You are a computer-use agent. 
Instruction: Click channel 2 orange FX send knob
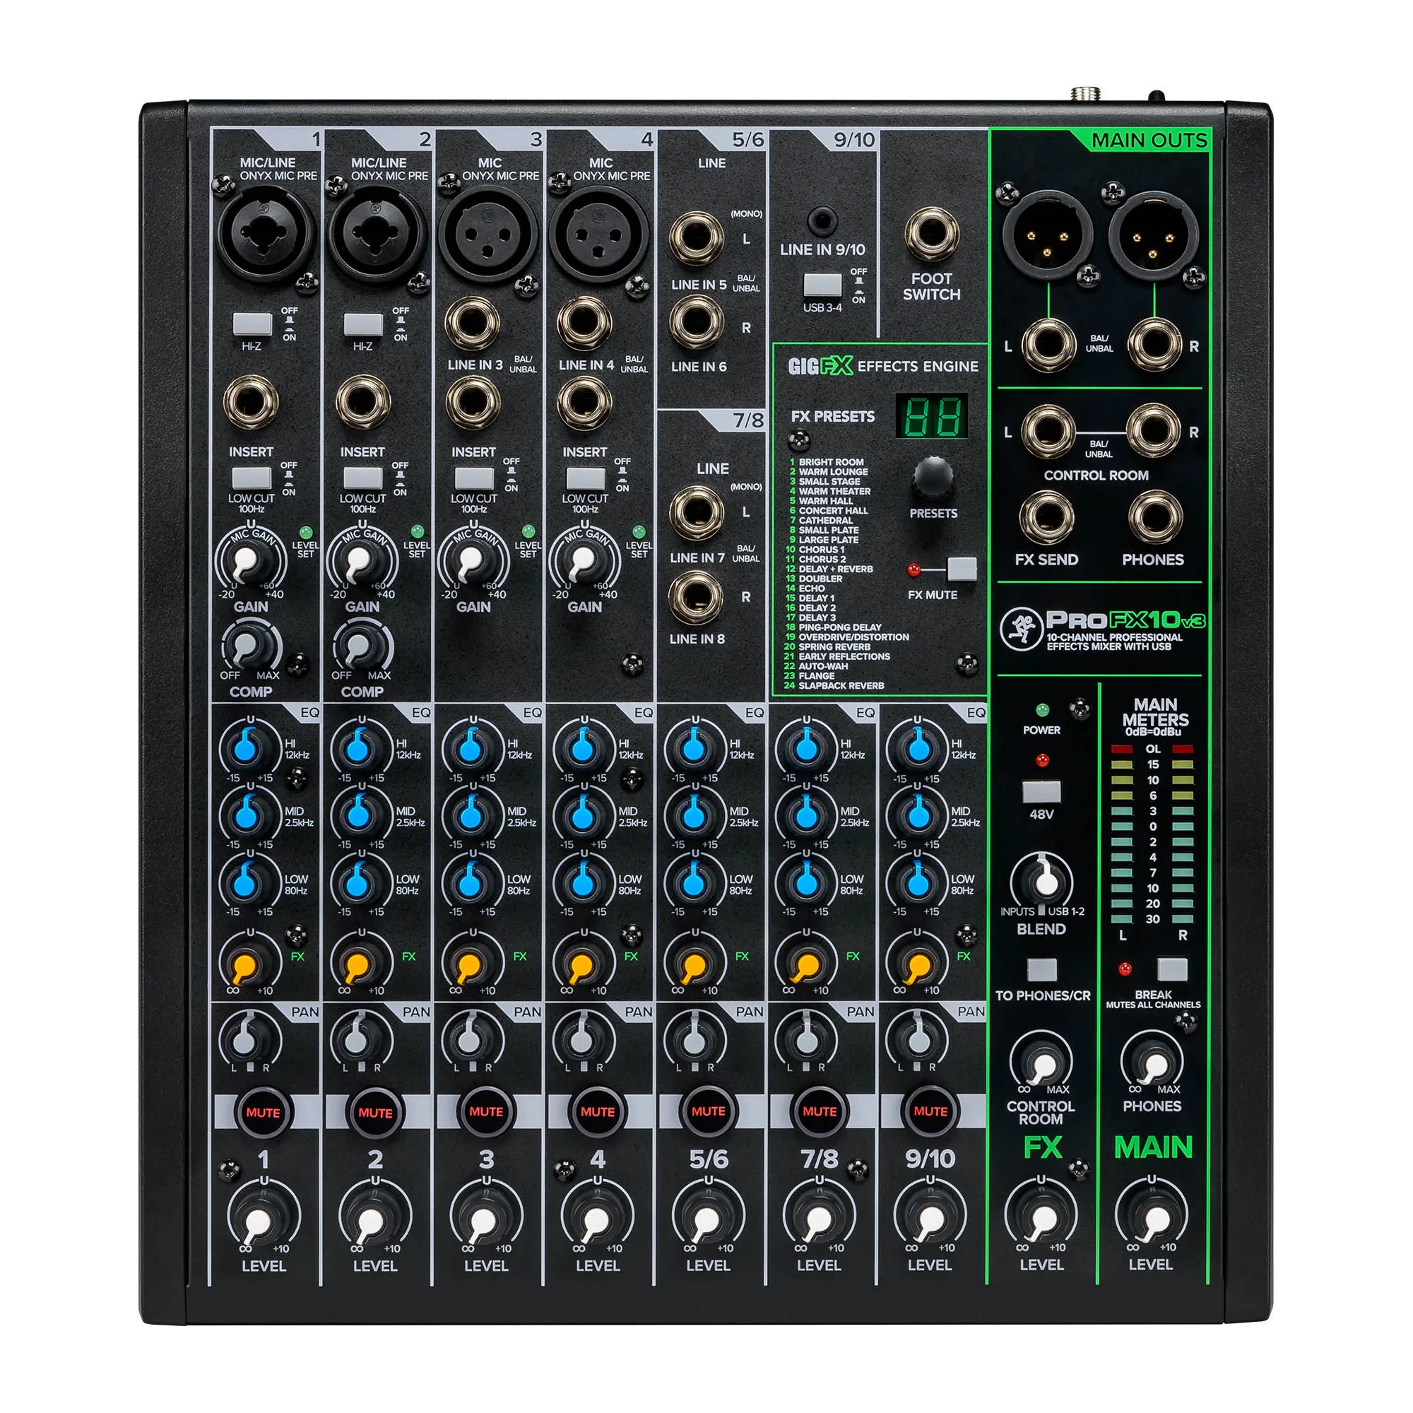pyautogui.click(x=358, y=964)
